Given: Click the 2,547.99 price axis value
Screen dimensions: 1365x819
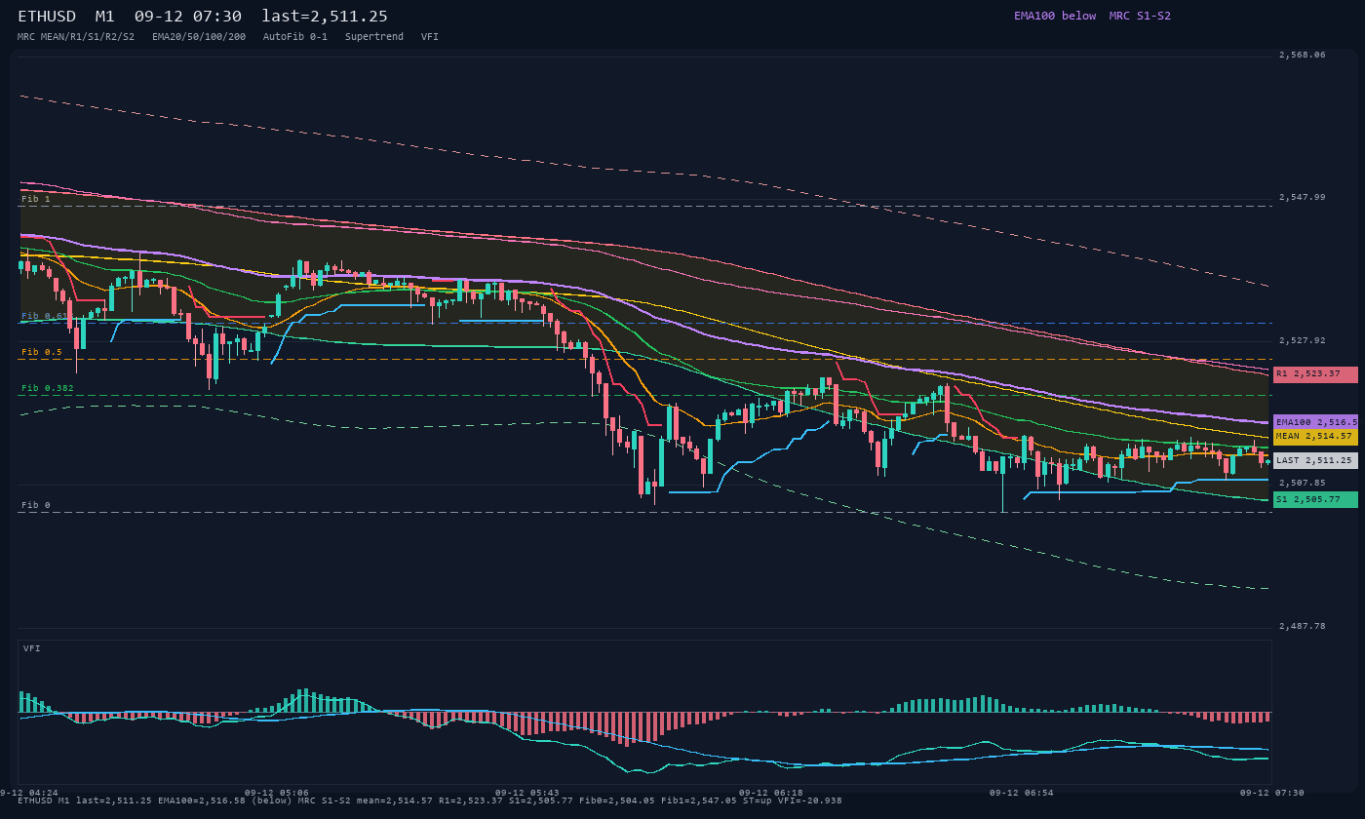Looking at the screenshot, I should [x=1302, y=197].
